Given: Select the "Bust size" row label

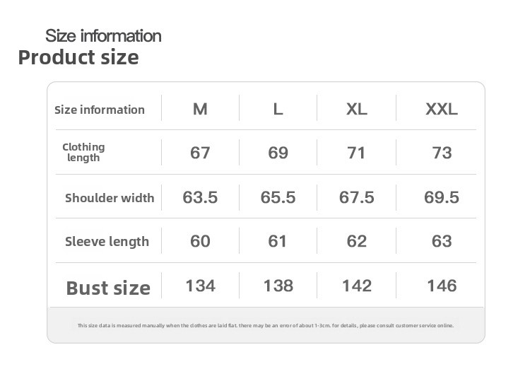Looking at the screenshot, I should coord(108,288).
